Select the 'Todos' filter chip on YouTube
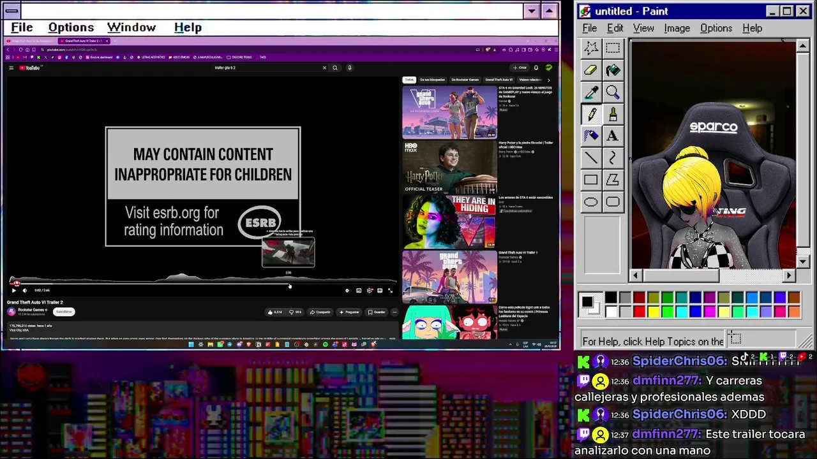 click(x=409, y=80)
